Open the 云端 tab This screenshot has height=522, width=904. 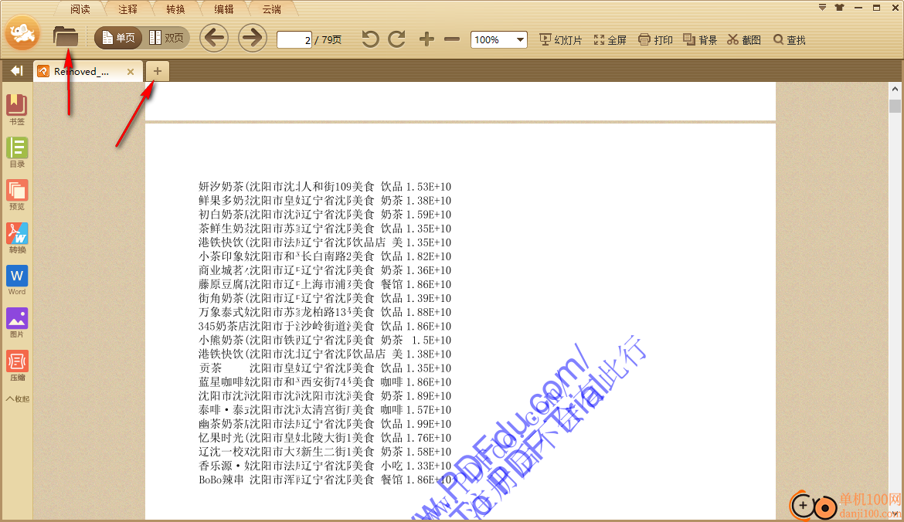tap(271, 9)
